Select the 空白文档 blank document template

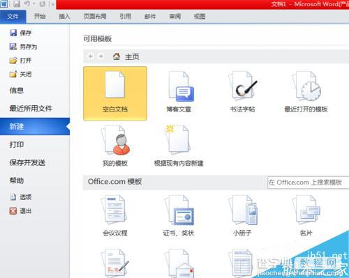(115, 93)
